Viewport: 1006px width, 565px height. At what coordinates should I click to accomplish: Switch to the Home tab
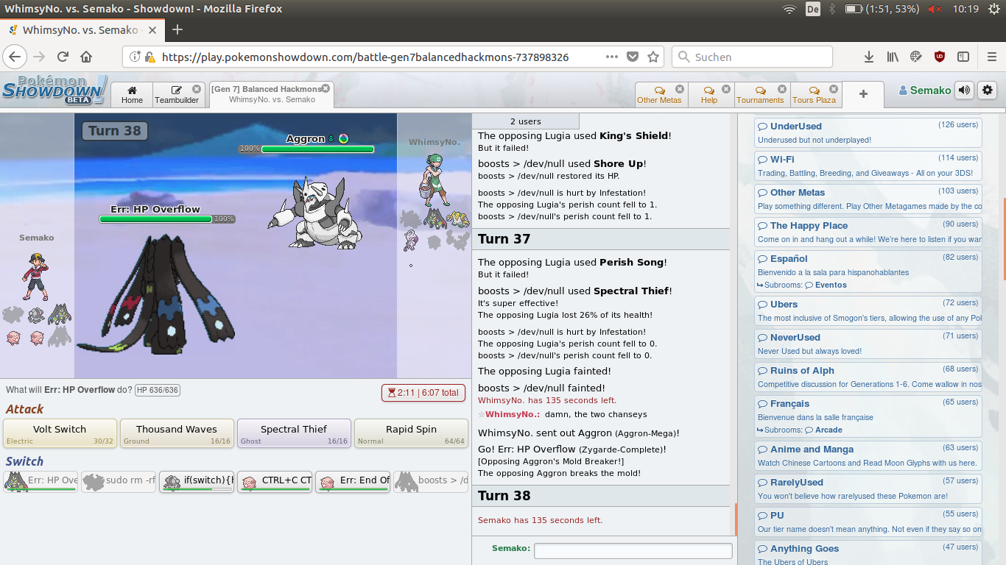132,94
